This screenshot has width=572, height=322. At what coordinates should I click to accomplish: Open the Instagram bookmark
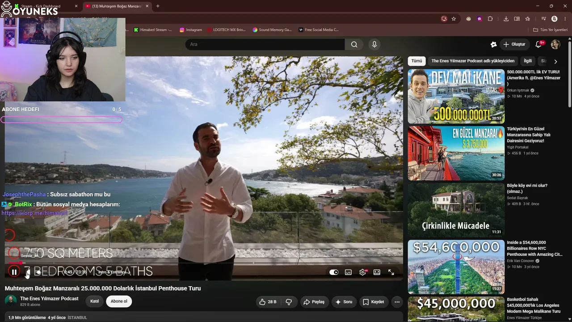pyautogui.click(x=191, y=30)
